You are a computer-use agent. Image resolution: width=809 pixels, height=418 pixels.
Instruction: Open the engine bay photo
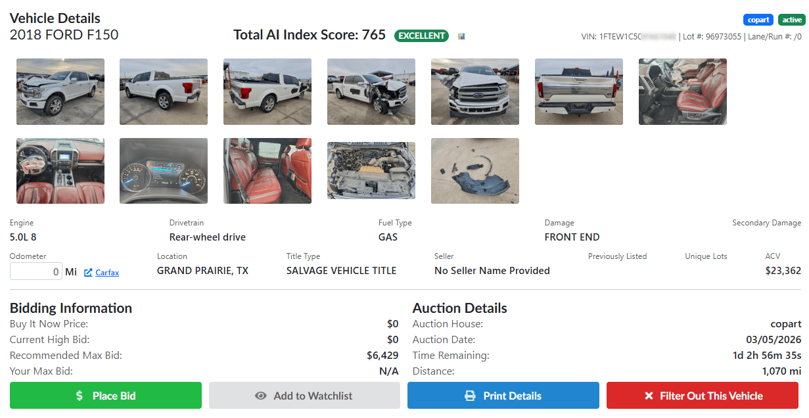coord(371,171)
